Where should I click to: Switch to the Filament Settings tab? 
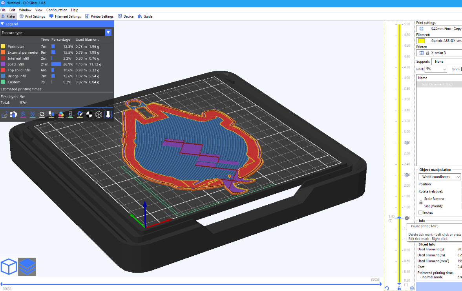(65, 16)
